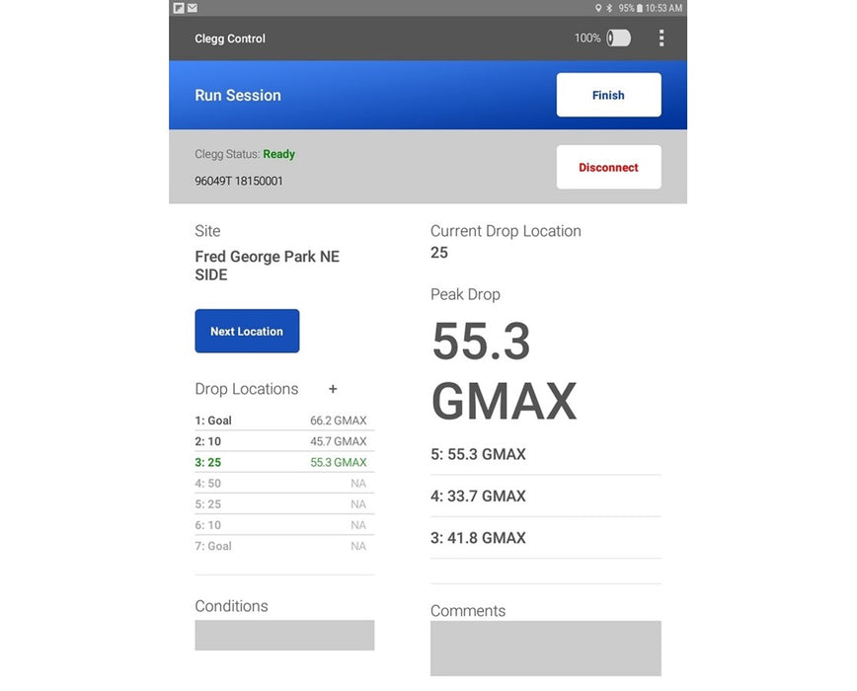Screen dimensions: 857x691
Task: Tap the Bluetooth status bar icon
Action: tap(609, 8)
